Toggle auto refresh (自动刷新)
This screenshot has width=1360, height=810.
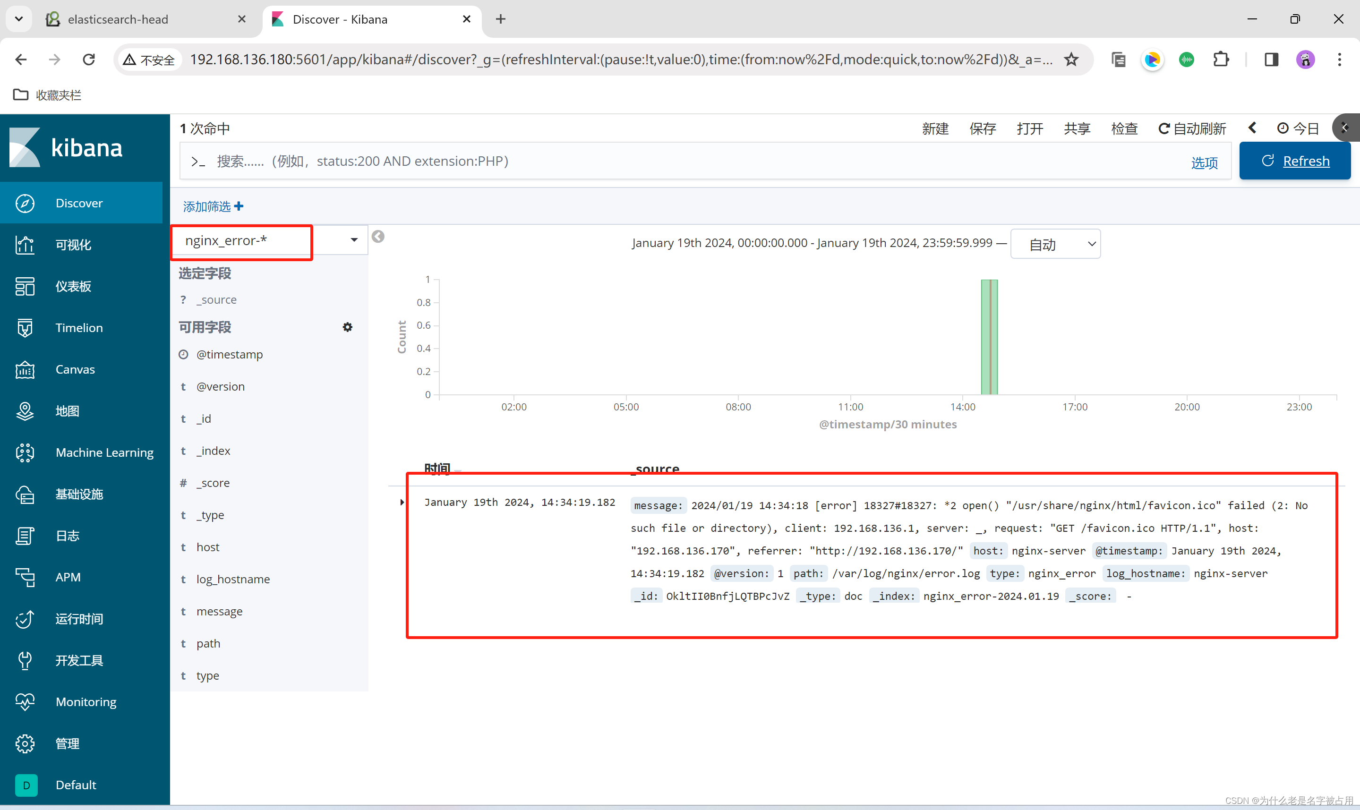click(1192, 129)
